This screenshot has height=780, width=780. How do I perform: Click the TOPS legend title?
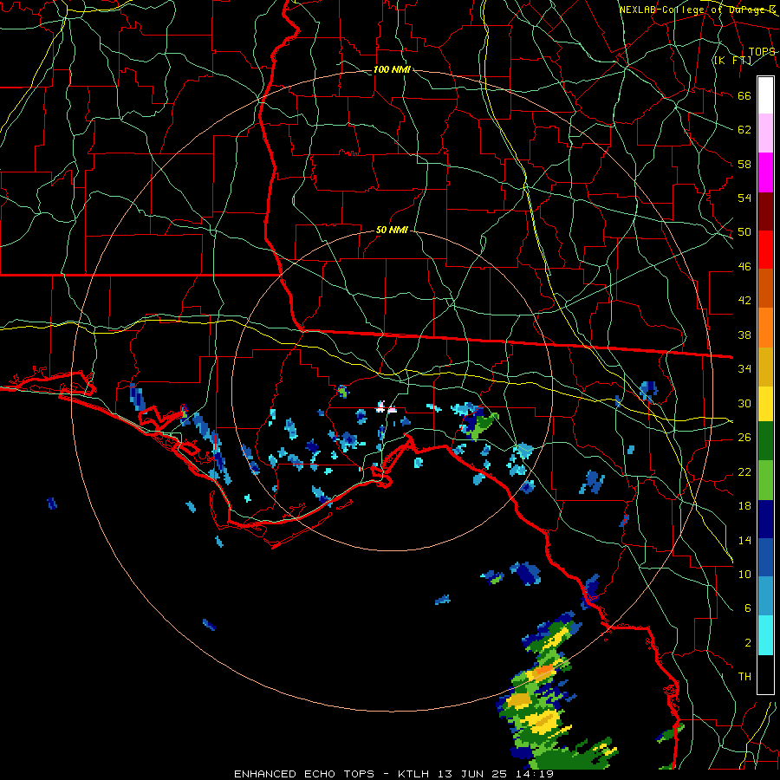762,51
